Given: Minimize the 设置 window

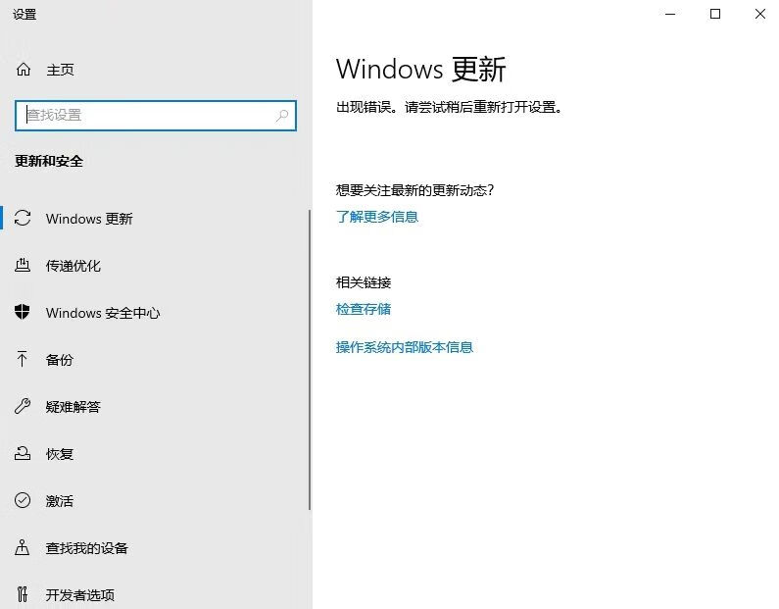Looking at the screenshot, I should point(670,14).
